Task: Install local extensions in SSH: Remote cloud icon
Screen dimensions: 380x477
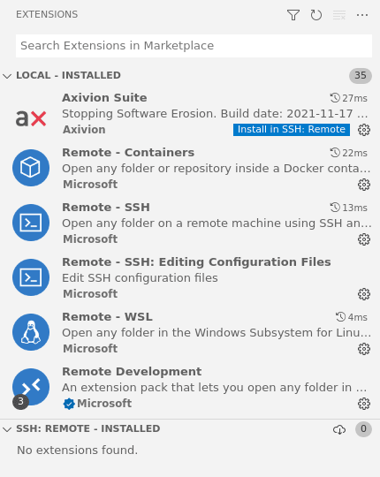Action: point(339,429)
